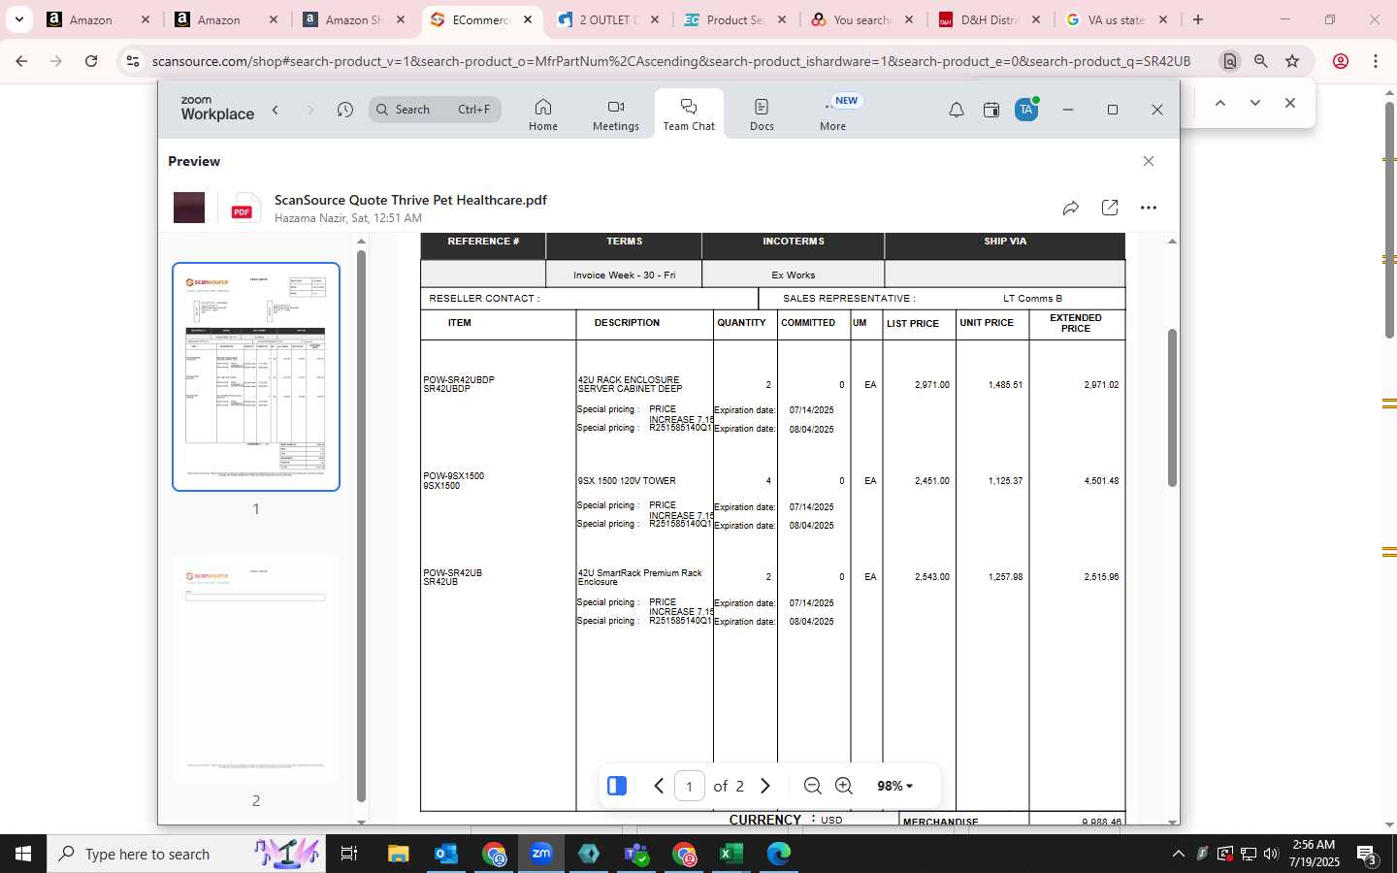This screenshot has width=1397, height=873.
Task: Go back in Zoom navigation
Action: (276, 110)
